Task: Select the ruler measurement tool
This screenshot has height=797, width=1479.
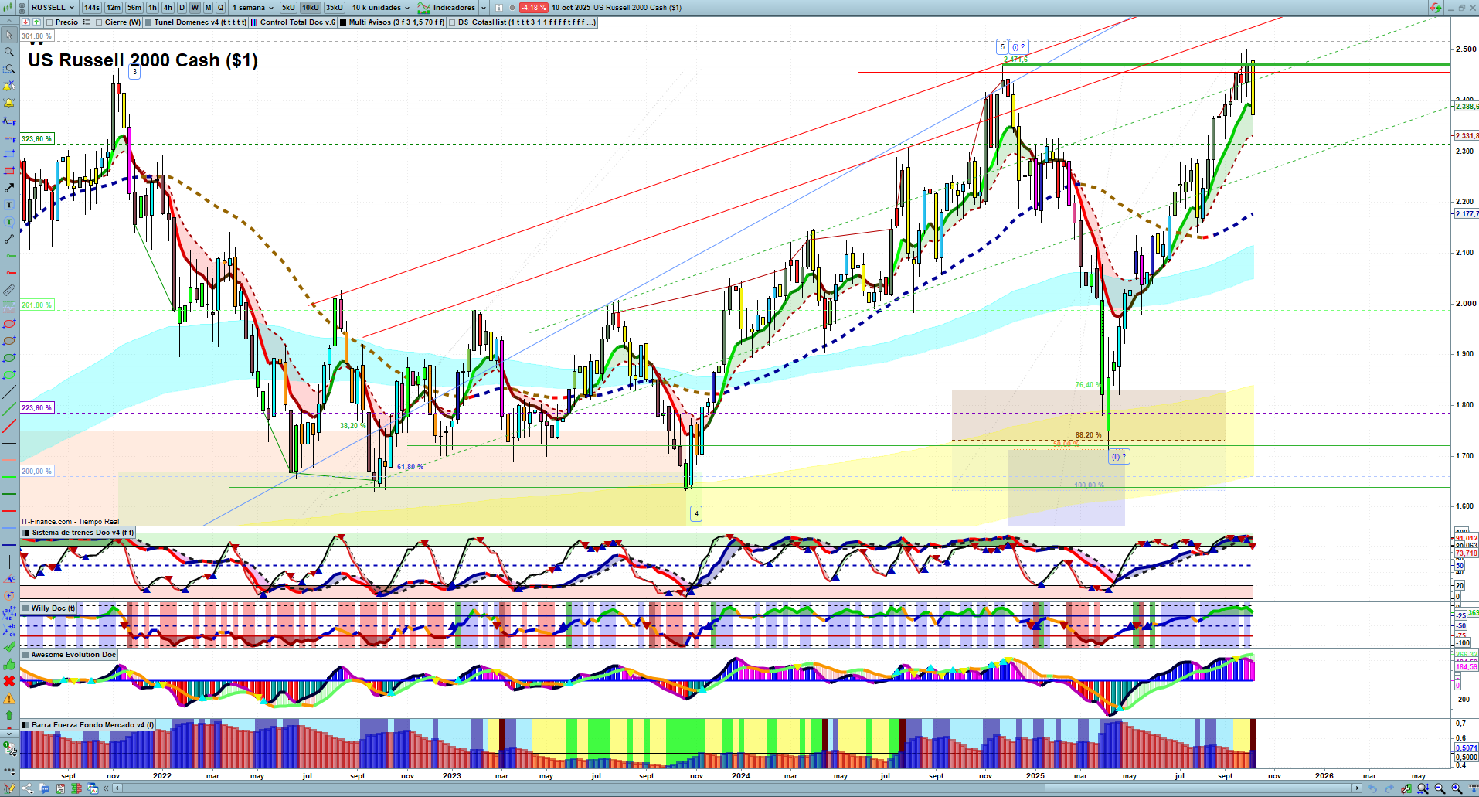Action: 9,290
